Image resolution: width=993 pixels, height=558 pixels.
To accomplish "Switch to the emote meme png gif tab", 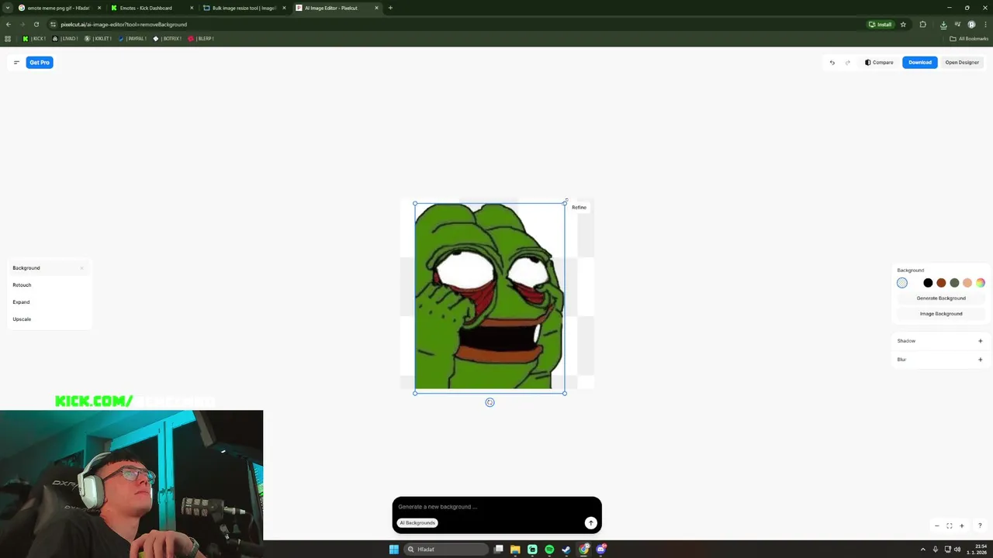I will pyautogui.click(x=58, y=8).
